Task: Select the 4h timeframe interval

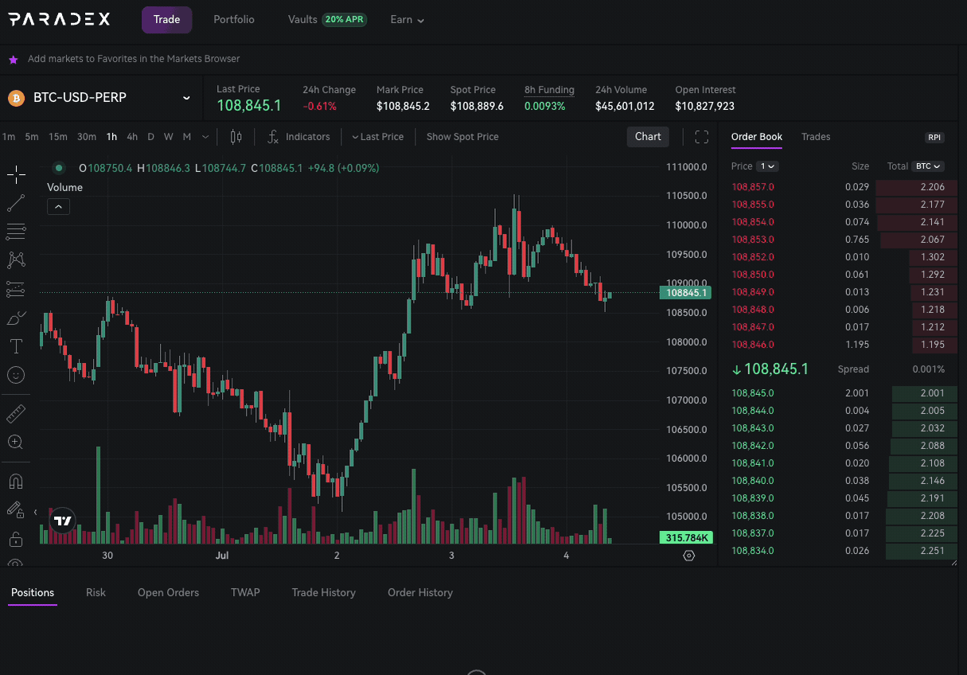Action: pyautogui.click(x=132, y=137)
